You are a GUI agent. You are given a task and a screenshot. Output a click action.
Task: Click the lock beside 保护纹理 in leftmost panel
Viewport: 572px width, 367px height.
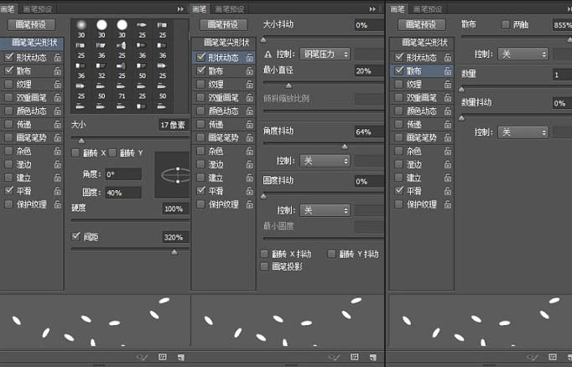58,204
